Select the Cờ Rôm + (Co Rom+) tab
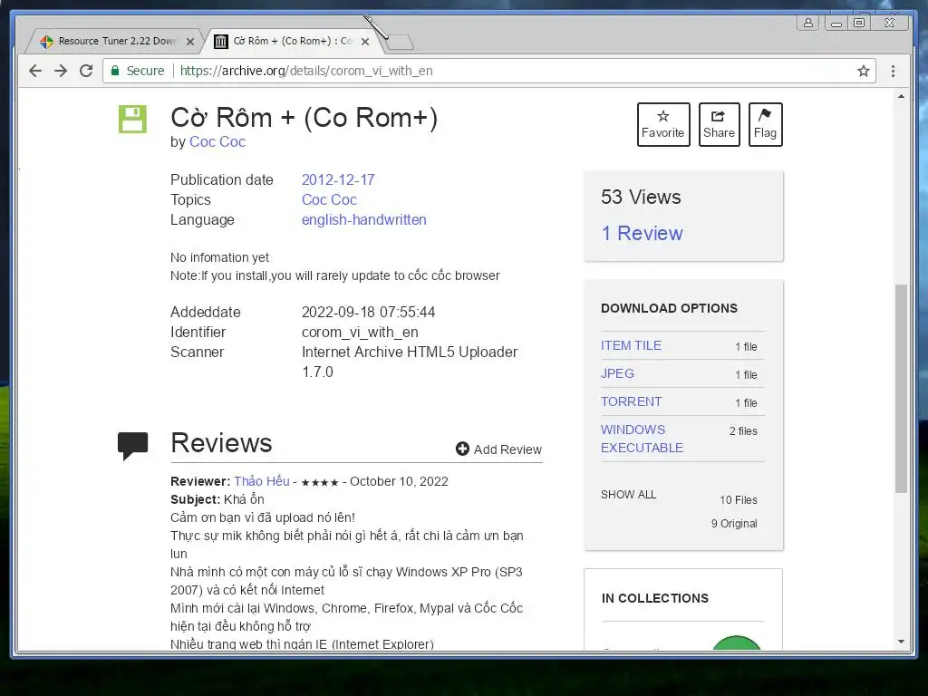 [293, 41]
